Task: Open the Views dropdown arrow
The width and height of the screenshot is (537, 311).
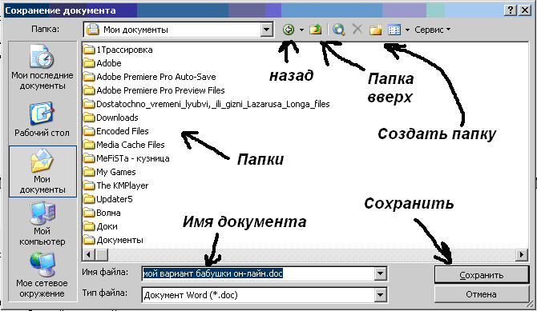Action: 407,30
